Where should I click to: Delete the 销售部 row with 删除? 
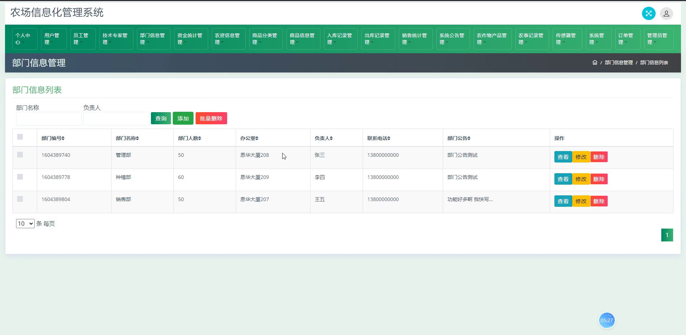(599, 201)
